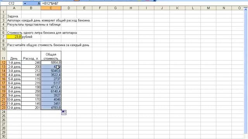
Task: Click the cell 12-й день
Action: tap(14, 108)
